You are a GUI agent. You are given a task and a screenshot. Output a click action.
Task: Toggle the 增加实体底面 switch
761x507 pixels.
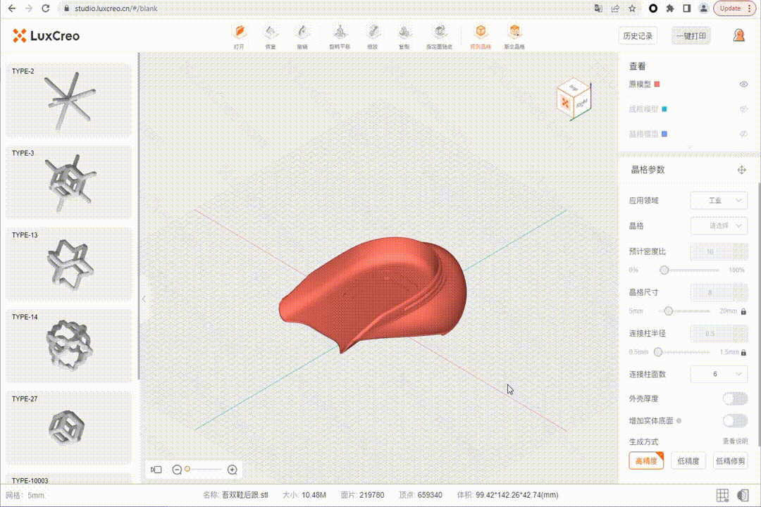(735, 420)
